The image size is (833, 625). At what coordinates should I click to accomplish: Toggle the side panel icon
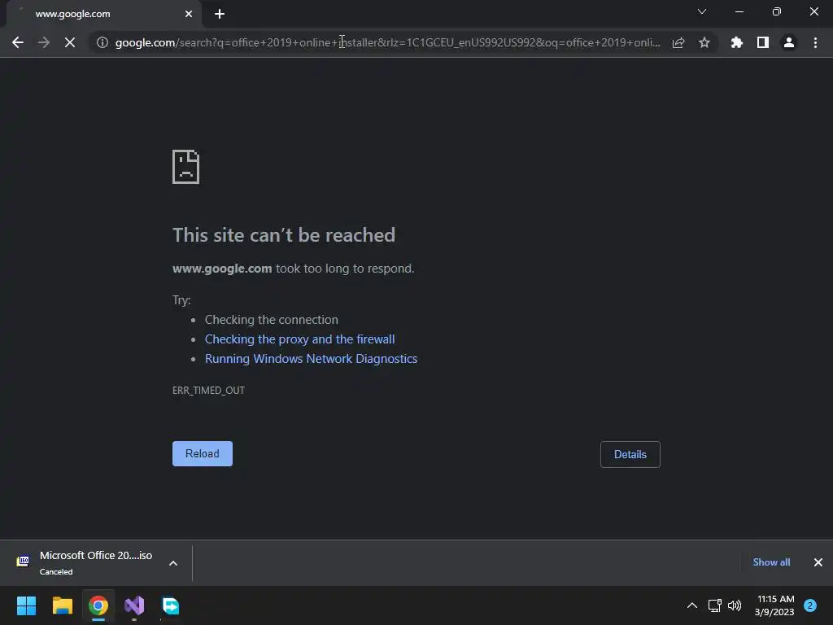pyautogui.click(x=763, y=42)
